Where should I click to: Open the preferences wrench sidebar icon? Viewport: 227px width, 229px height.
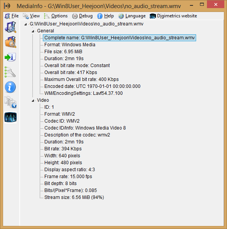10,72
